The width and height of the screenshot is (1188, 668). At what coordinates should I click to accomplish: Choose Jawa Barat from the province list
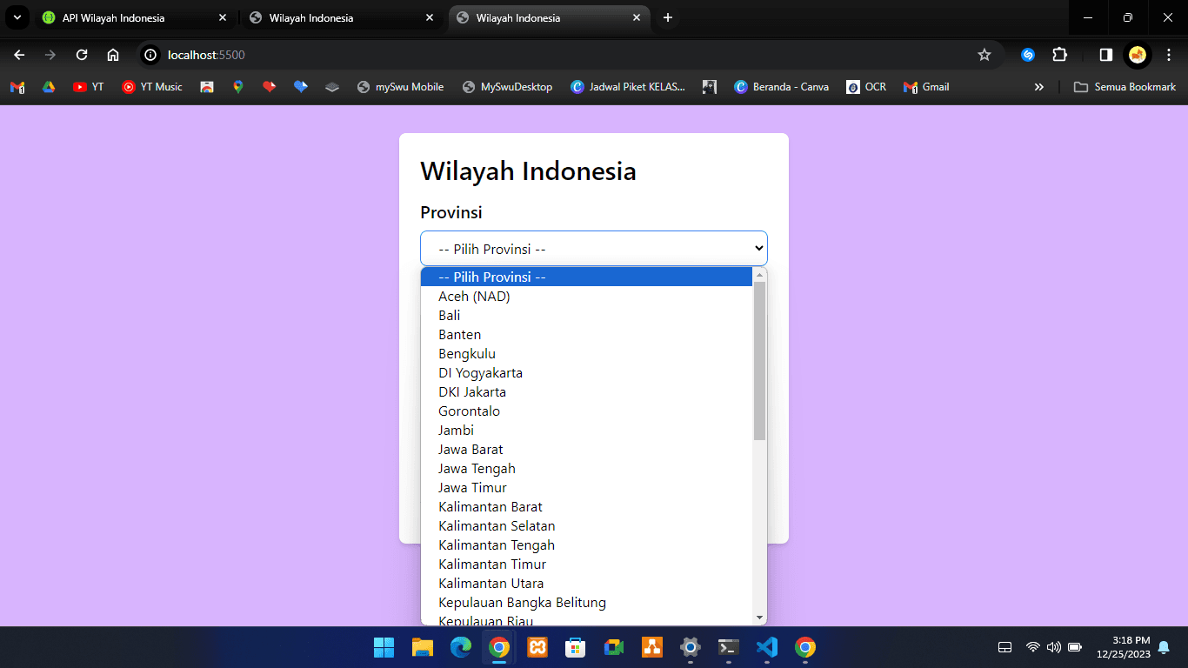471,450
